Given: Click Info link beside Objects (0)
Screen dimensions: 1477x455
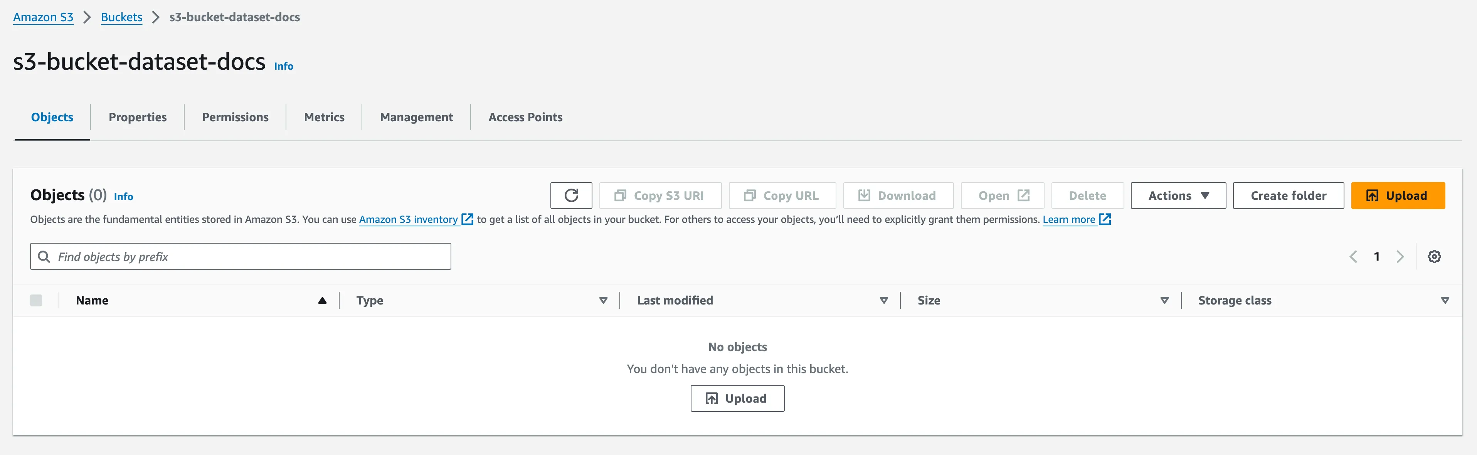Looking at the screenshot, I should coord(123,196).
